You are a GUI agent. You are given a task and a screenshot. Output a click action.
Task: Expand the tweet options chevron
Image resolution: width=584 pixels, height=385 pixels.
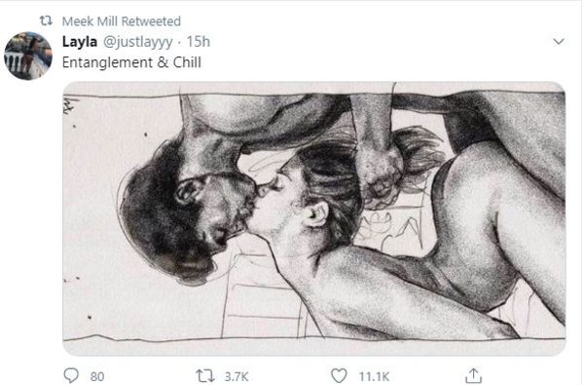click(x=559, y=41)
